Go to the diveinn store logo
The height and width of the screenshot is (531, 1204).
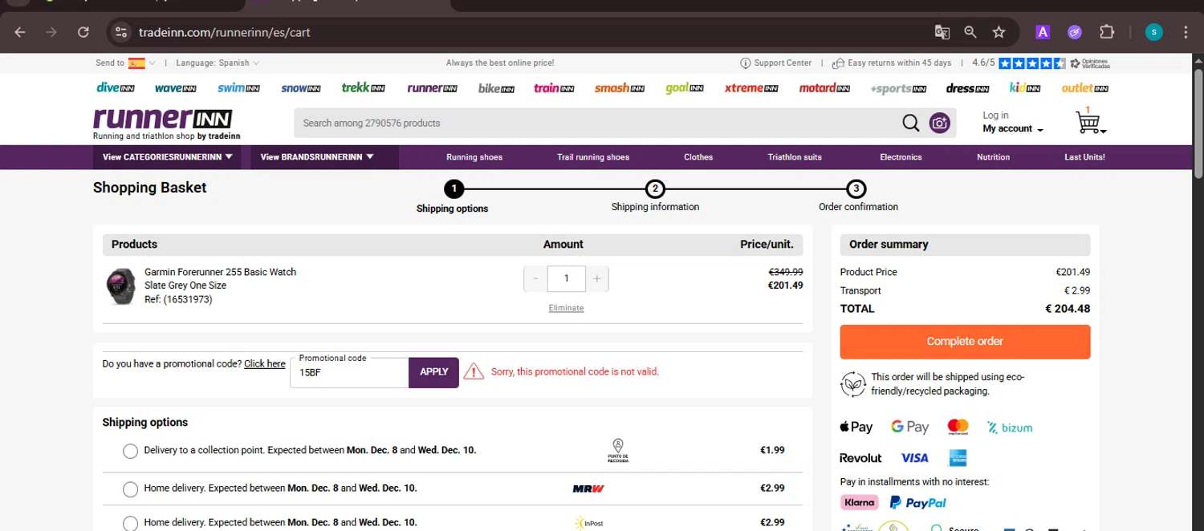coord(115,87)
